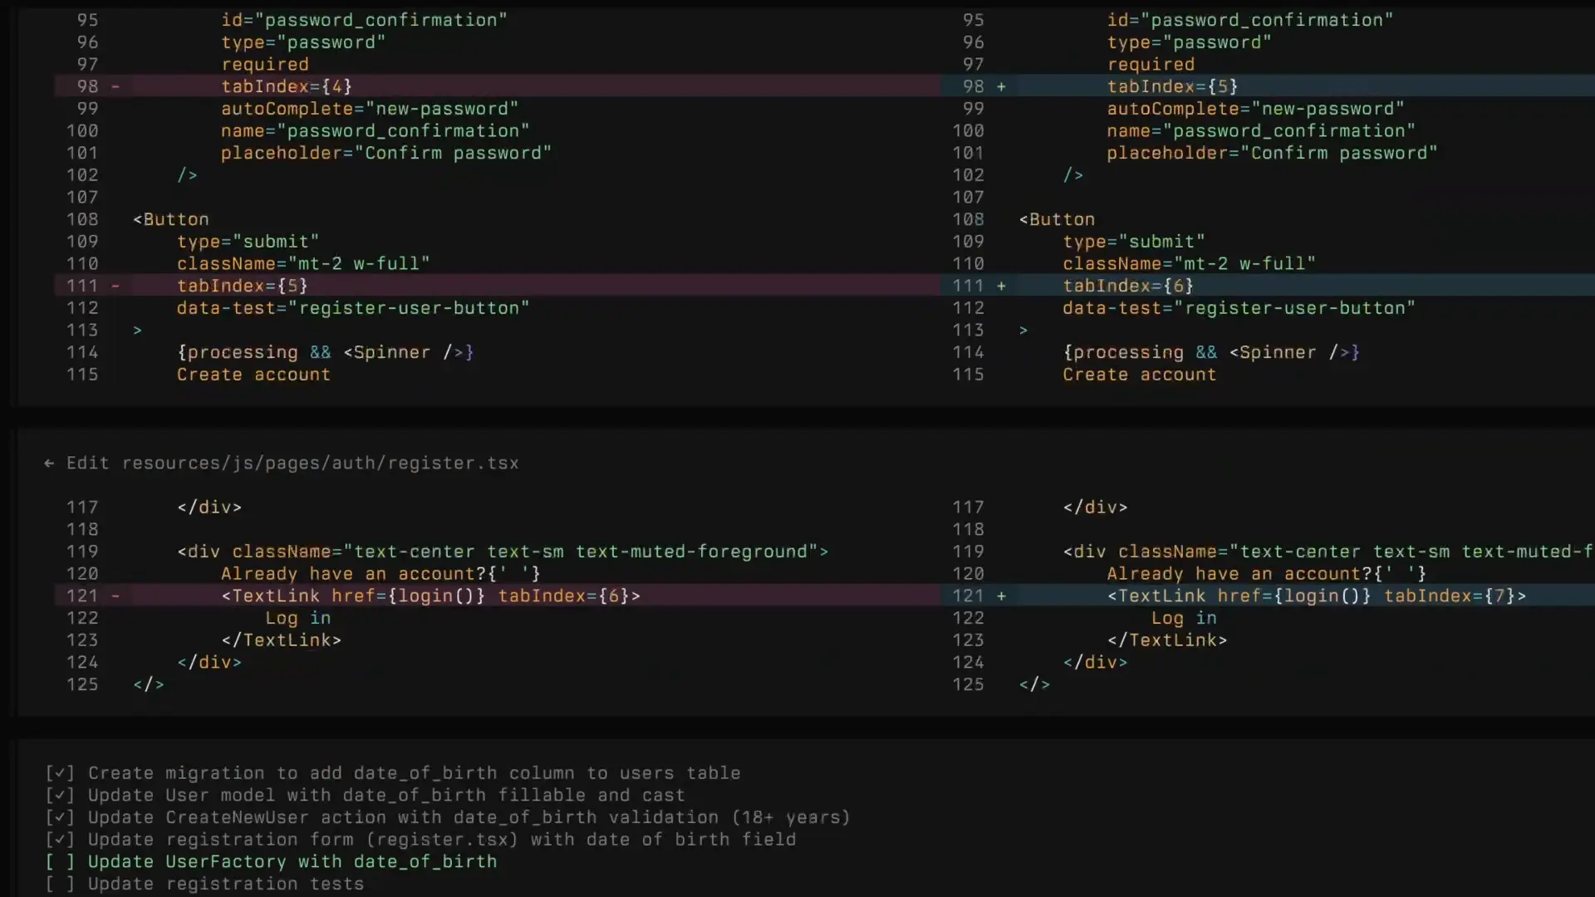Select added line tabIndex={5} in right pane
The image size is (1595, 897).
click(x=1172, y=86)
